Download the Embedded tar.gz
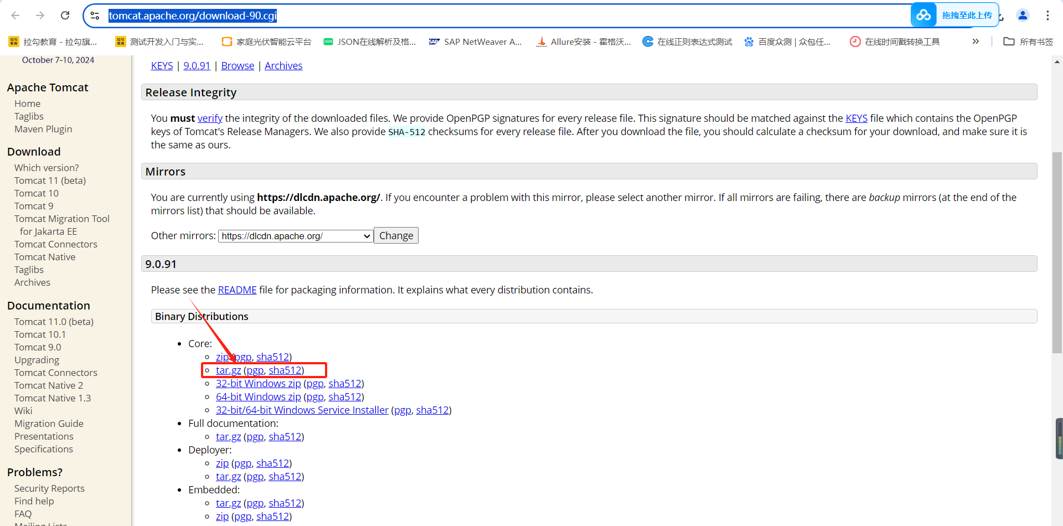The image size is (1063, 526). [228, 503]
